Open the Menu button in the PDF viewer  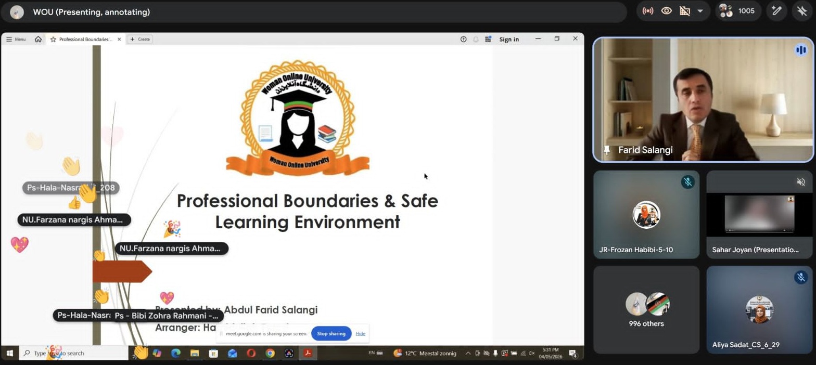(16, 39)
